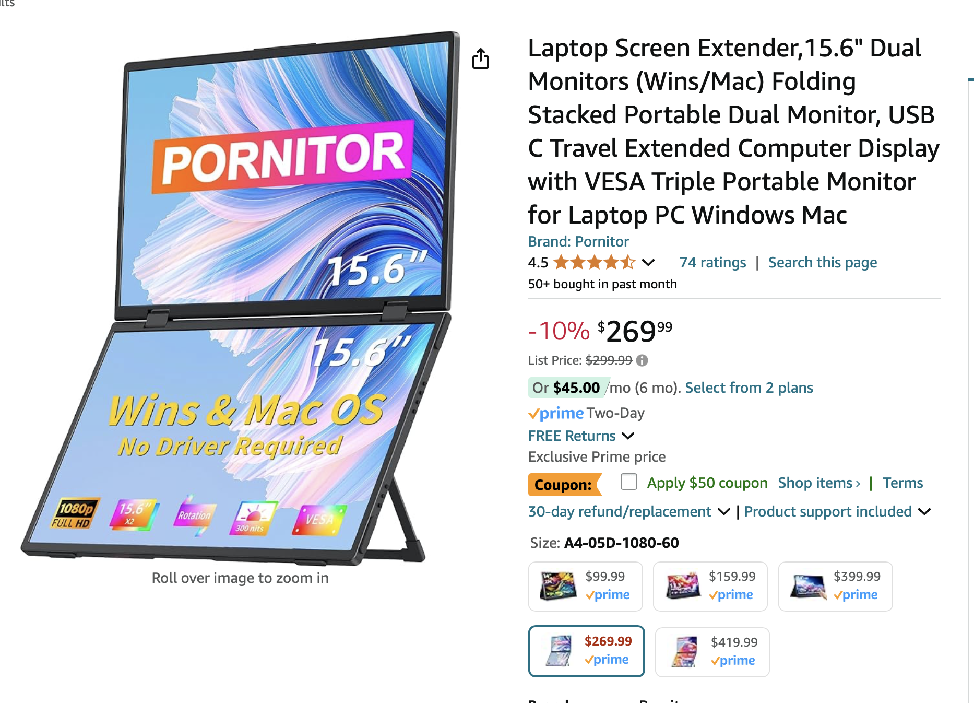Check the Apply $50 coupon checkbox
Viewport: 974px width, 703px height.
click(629, 482)
